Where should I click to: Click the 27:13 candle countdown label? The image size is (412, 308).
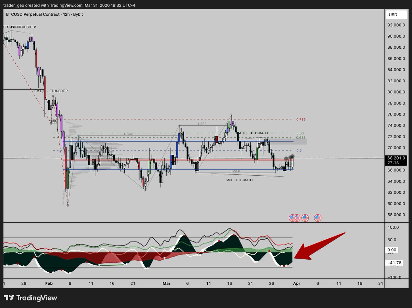392,163
